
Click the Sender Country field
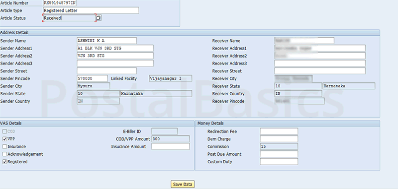98,101
